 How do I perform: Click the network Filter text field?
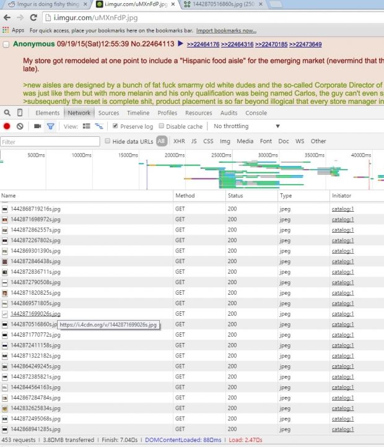50,142
